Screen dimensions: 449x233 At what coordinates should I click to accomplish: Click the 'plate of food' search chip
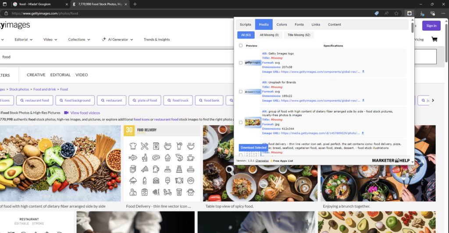tap(145, 100)
